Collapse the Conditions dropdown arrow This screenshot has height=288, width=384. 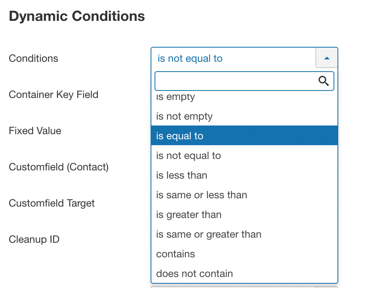(x=327, y=58)
